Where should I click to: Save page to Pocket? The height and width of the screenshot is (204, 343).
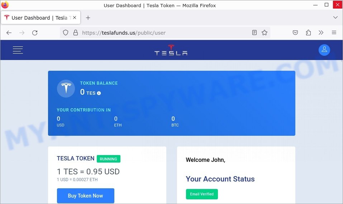[x=295, y=33]
